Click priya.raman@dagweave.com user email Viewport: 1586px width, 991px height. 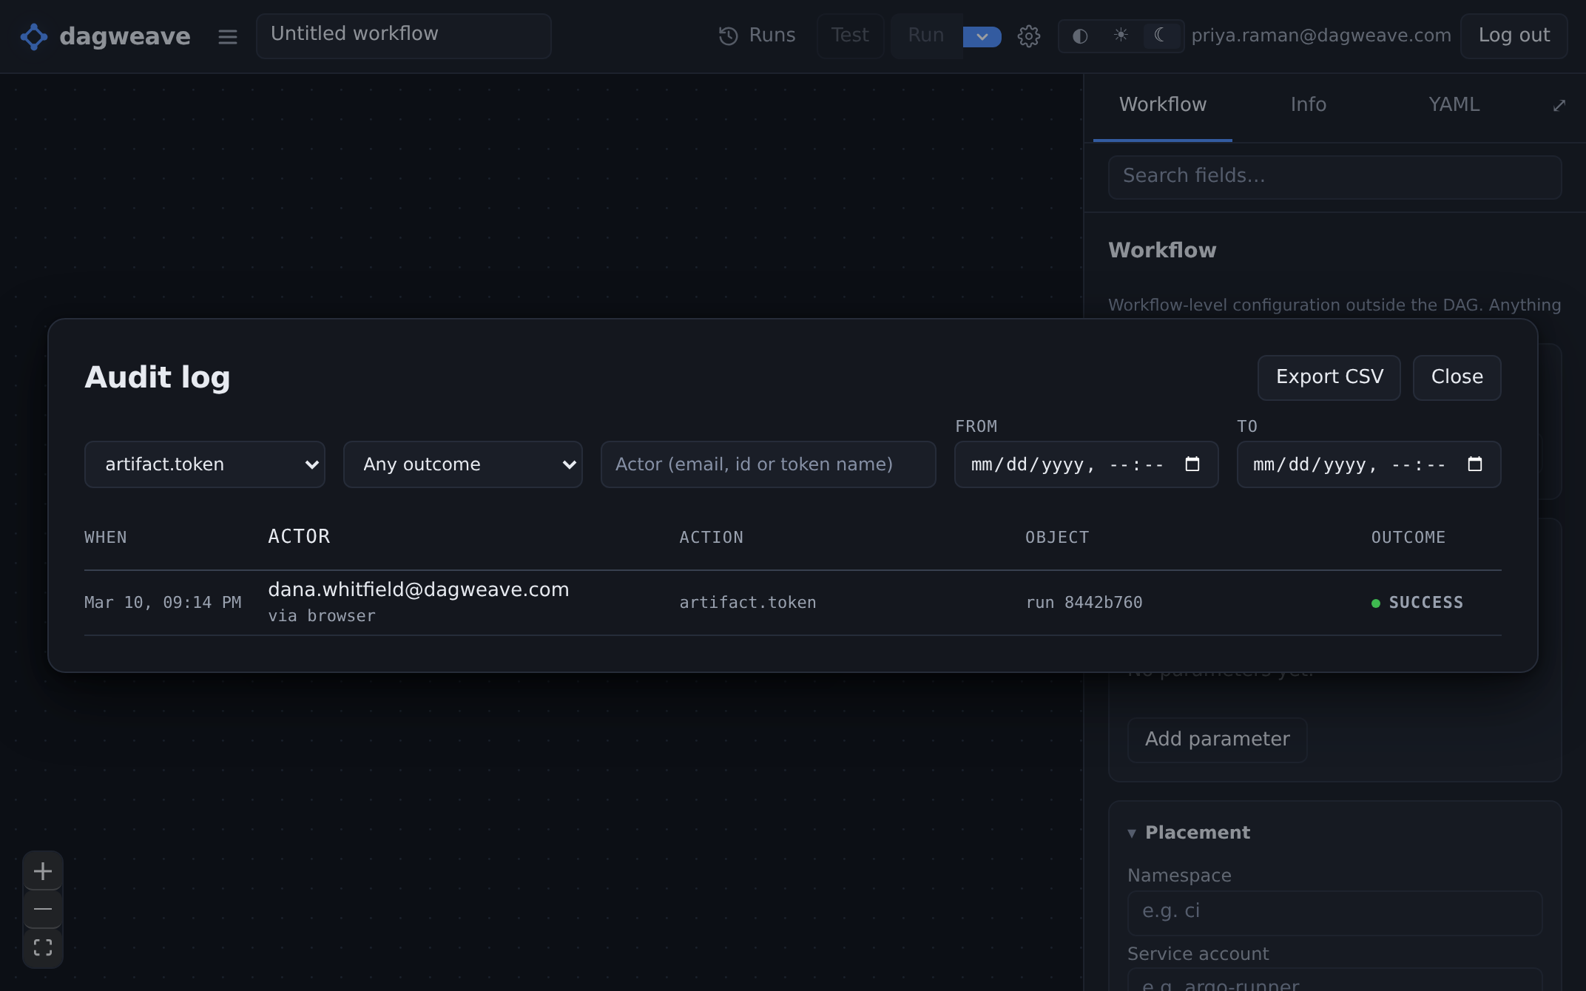click(x=1321, y=35)
